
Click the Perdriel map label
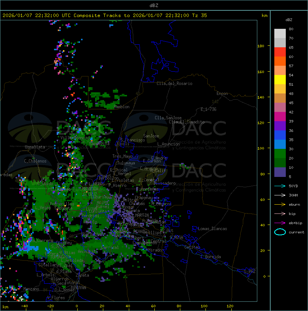pyautogui.click(x=90, y=216)
